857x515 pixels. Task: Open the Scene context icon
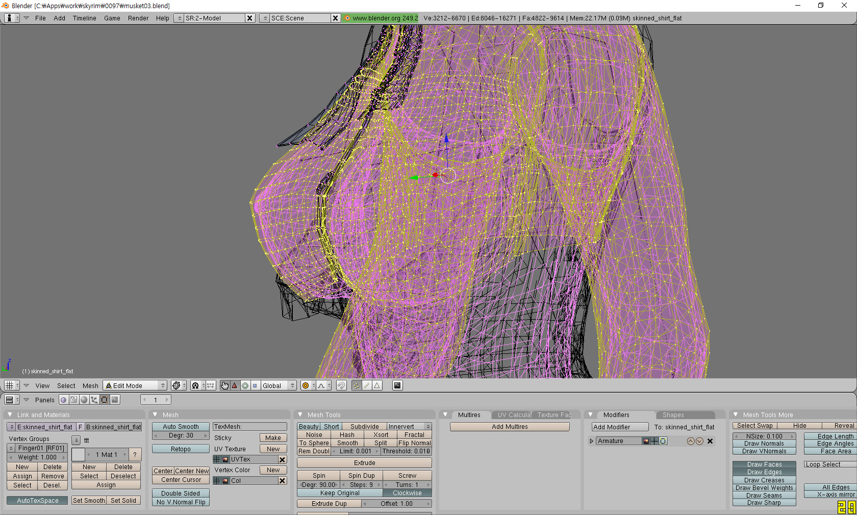pyautogui.click(x=115, y=400)
